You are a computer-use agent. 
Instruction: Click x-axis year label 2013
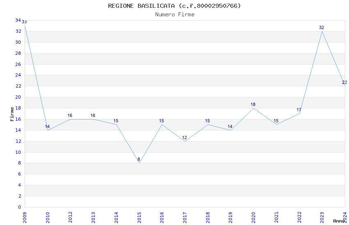point(93,218)
